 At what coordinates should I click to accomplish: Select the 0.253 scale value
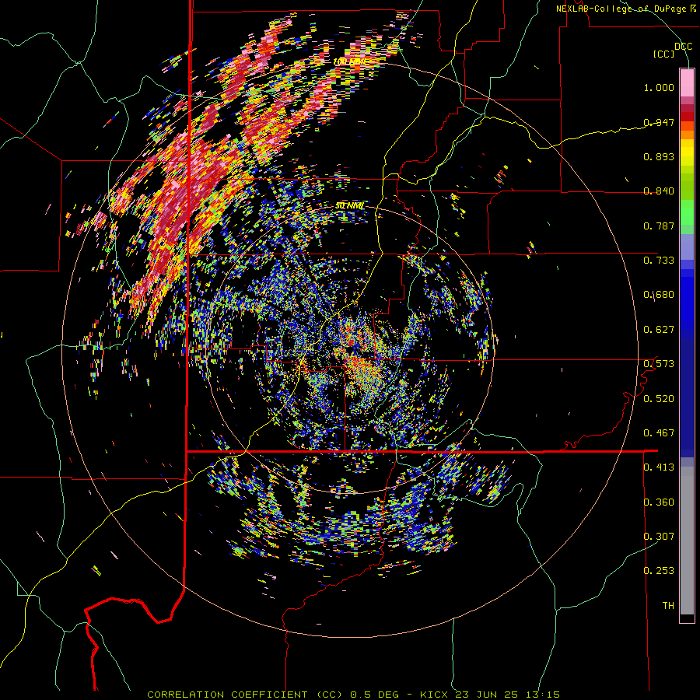click(659, 571)
